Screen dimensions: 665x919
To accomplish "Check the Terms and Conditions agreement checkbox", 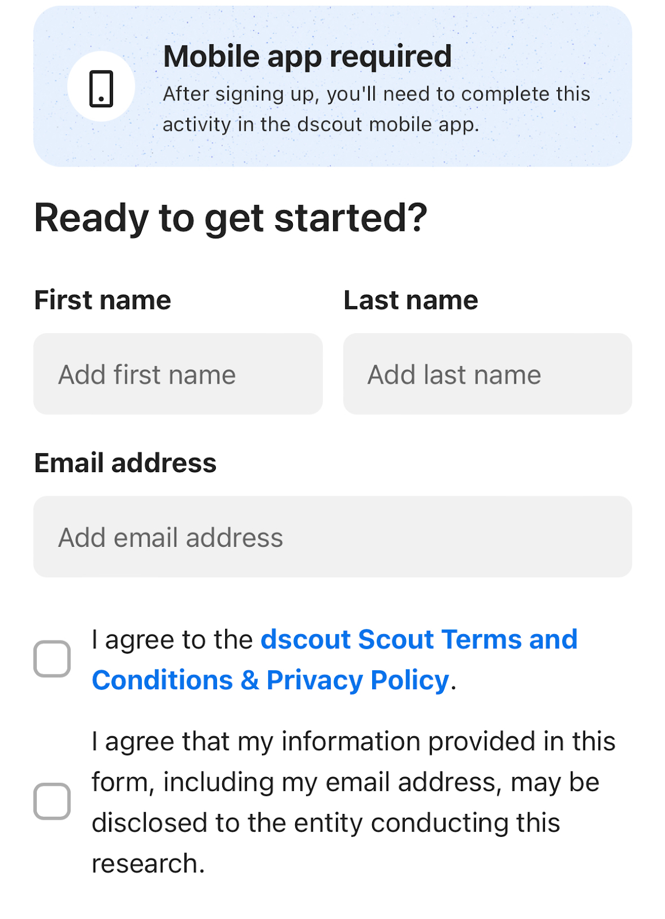I will pos(52,659).
